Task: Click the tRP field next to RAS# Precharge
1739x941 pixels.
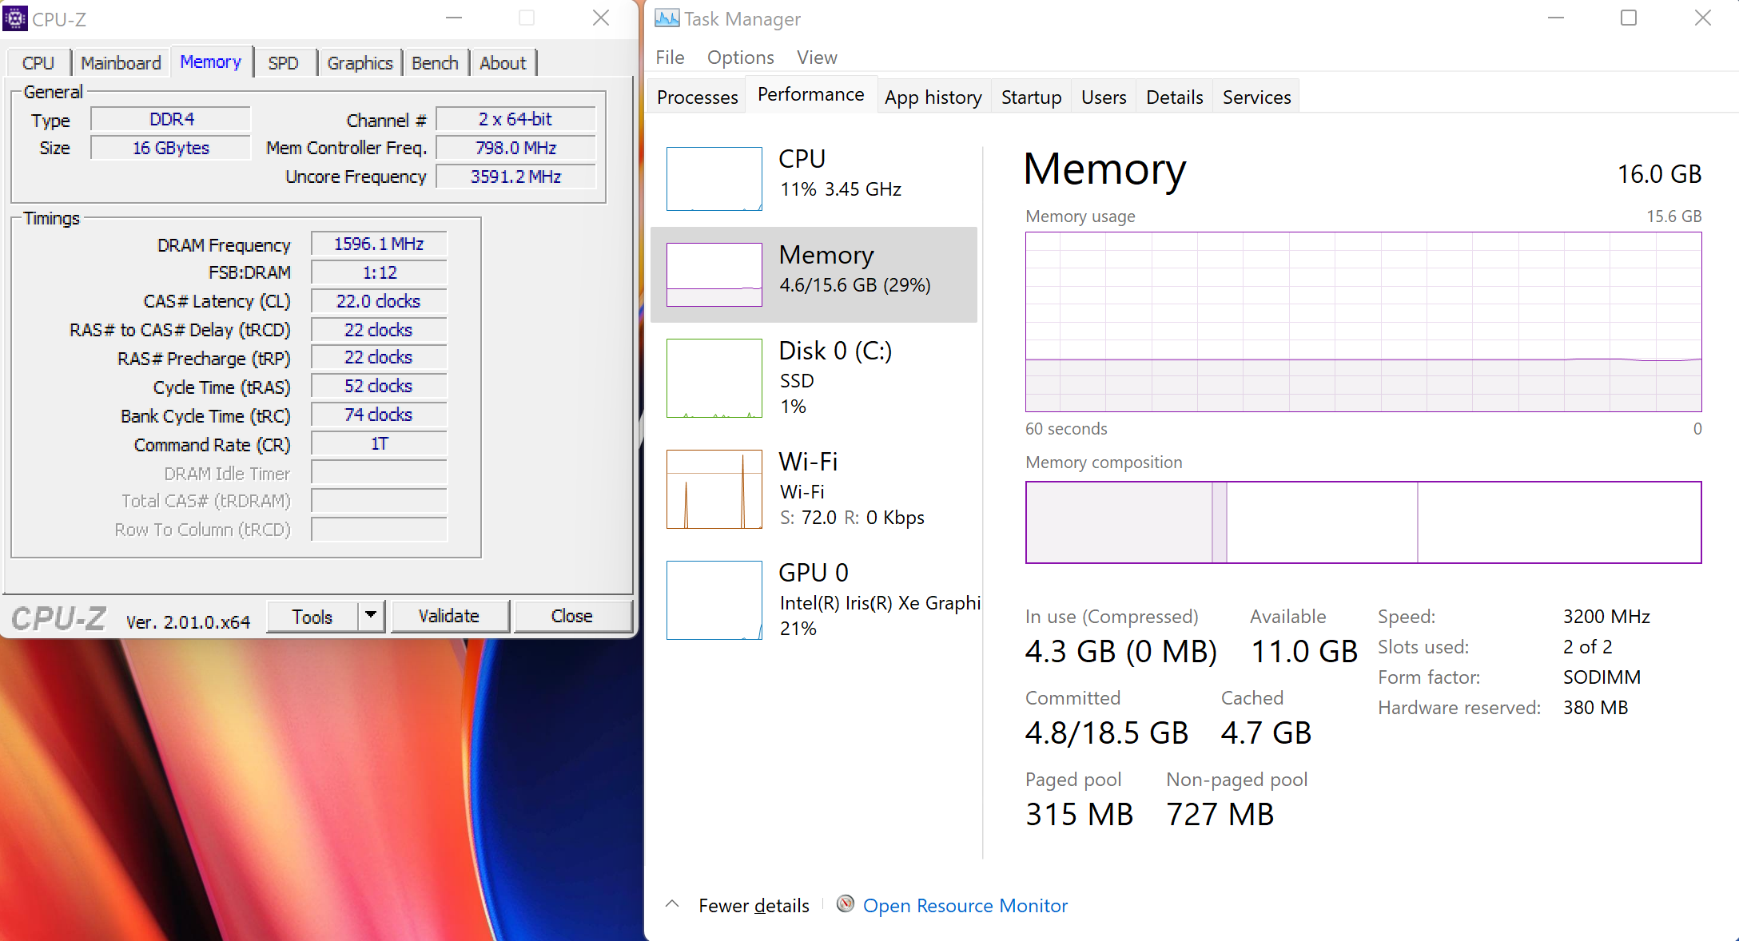Action: coord(379,357)
